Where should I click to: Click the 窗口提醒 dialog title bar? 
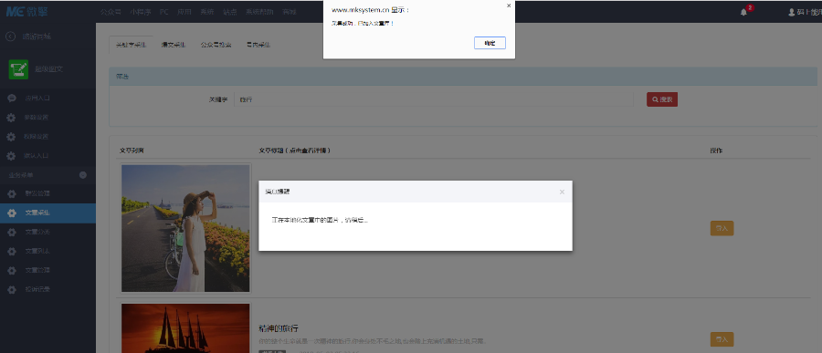click(416, 192)
